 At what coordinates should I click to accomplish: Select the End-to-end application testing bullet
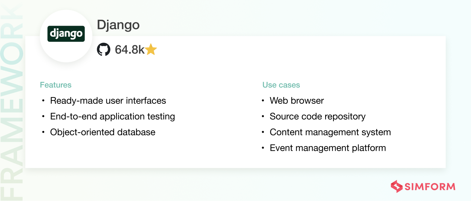pyautogui.click(x=112, y=116)
